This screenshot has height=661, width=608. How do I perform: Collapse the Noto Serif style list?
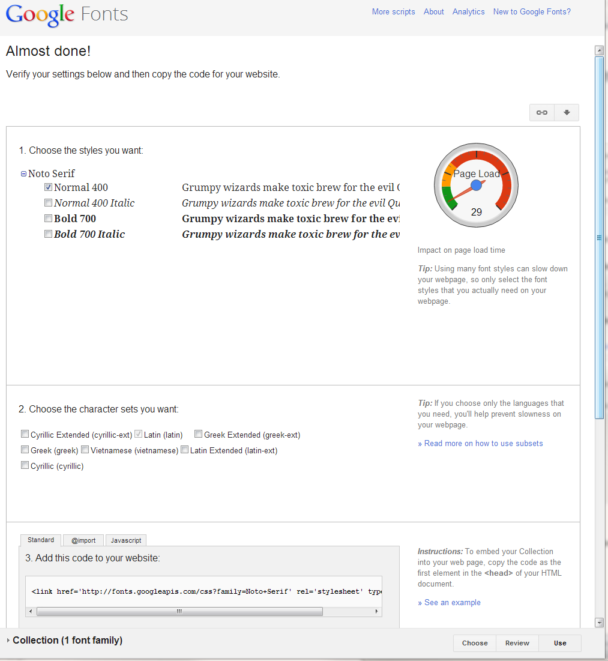[x=23, y=173]
